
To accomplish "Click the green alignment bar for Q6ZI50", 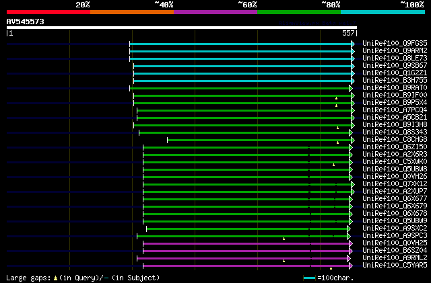I will pos(246,148).
